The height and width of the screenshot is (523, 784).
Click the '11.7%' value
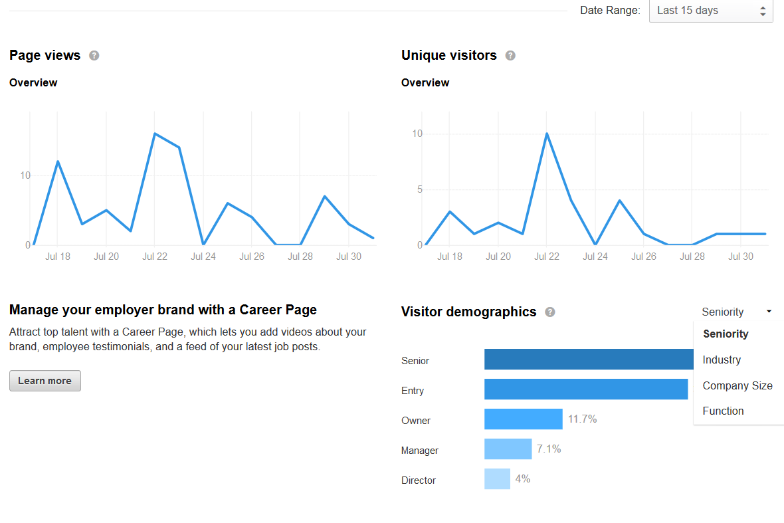click(583, 419)
